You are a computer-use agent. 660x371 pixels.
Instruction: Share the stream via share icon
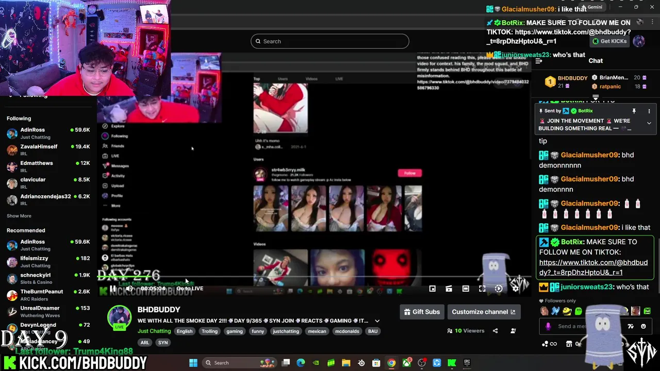click(x=495, y=331)
